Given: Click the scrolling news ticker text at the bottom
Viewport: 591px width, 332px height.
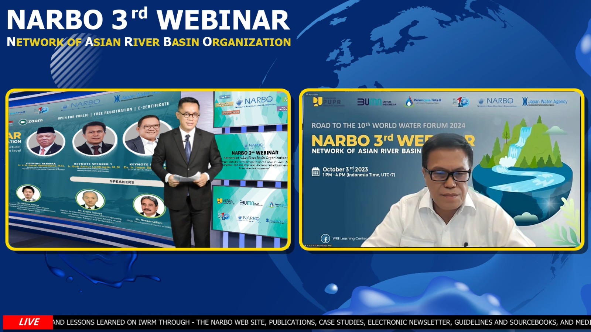Looking at the screenshot, I should [x=322, y=322].
